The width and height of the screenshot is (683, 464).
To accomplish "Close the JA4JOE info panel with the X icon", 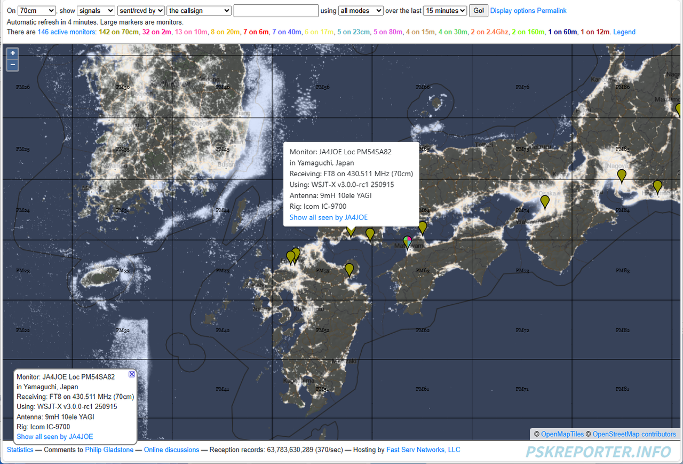I will (x=132, y=374).
